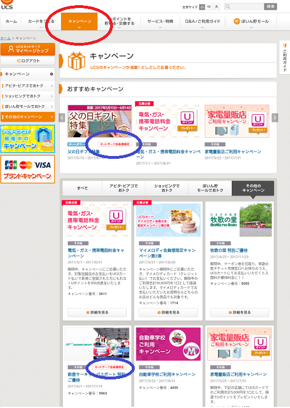Screen dimensions: 290x408
Task: Open ホーム in top navigation
Action: pos(11,22)
